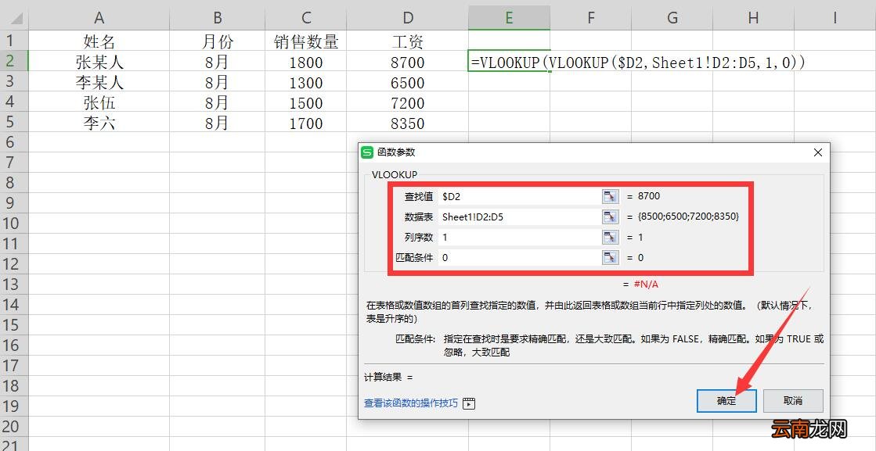Click cell with value 7200

click(x=408, y=102)
